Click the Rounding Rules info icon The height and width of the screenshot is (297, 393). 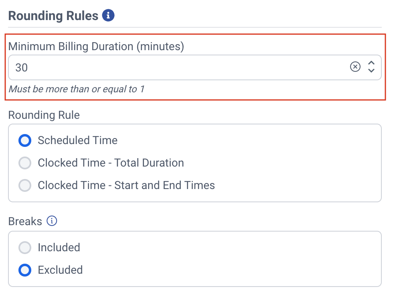[108, 16]
